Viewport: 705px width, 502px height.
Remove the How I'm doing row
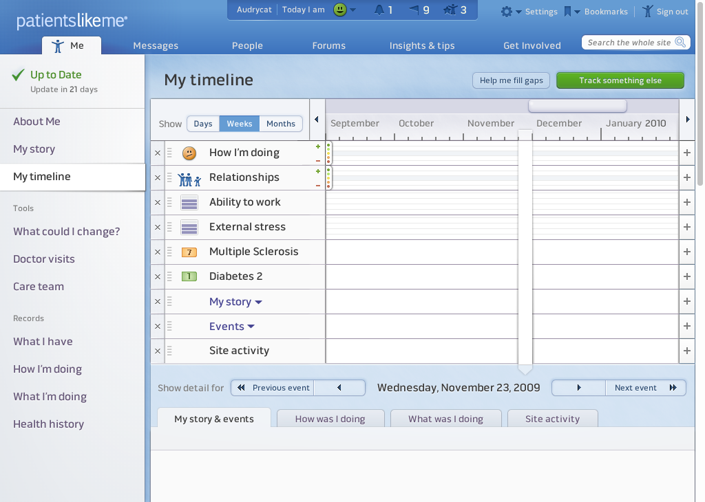click(x=158, y=153)
